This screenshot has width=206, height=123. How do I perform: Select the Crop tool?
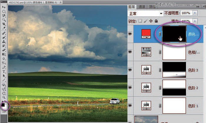click(x=4, y=24)
